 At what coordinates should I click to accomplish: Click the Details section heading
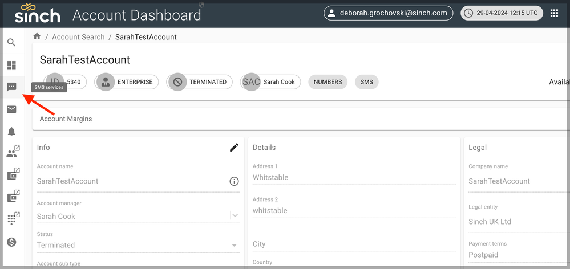click(264, 148)
